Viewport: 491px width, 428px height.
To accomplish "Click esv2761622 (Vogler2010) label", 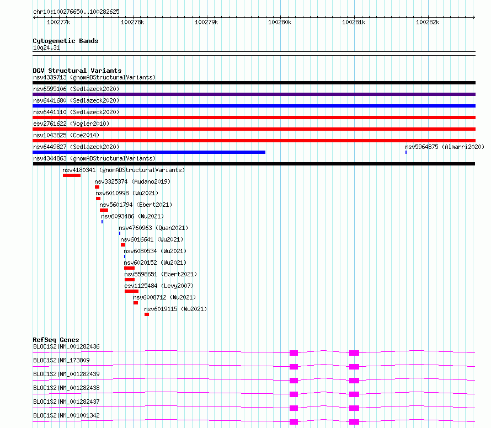I will tap(71, 124).
